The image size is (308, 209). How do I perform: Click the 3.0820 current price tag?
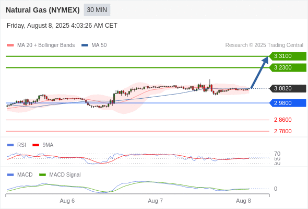288,88
